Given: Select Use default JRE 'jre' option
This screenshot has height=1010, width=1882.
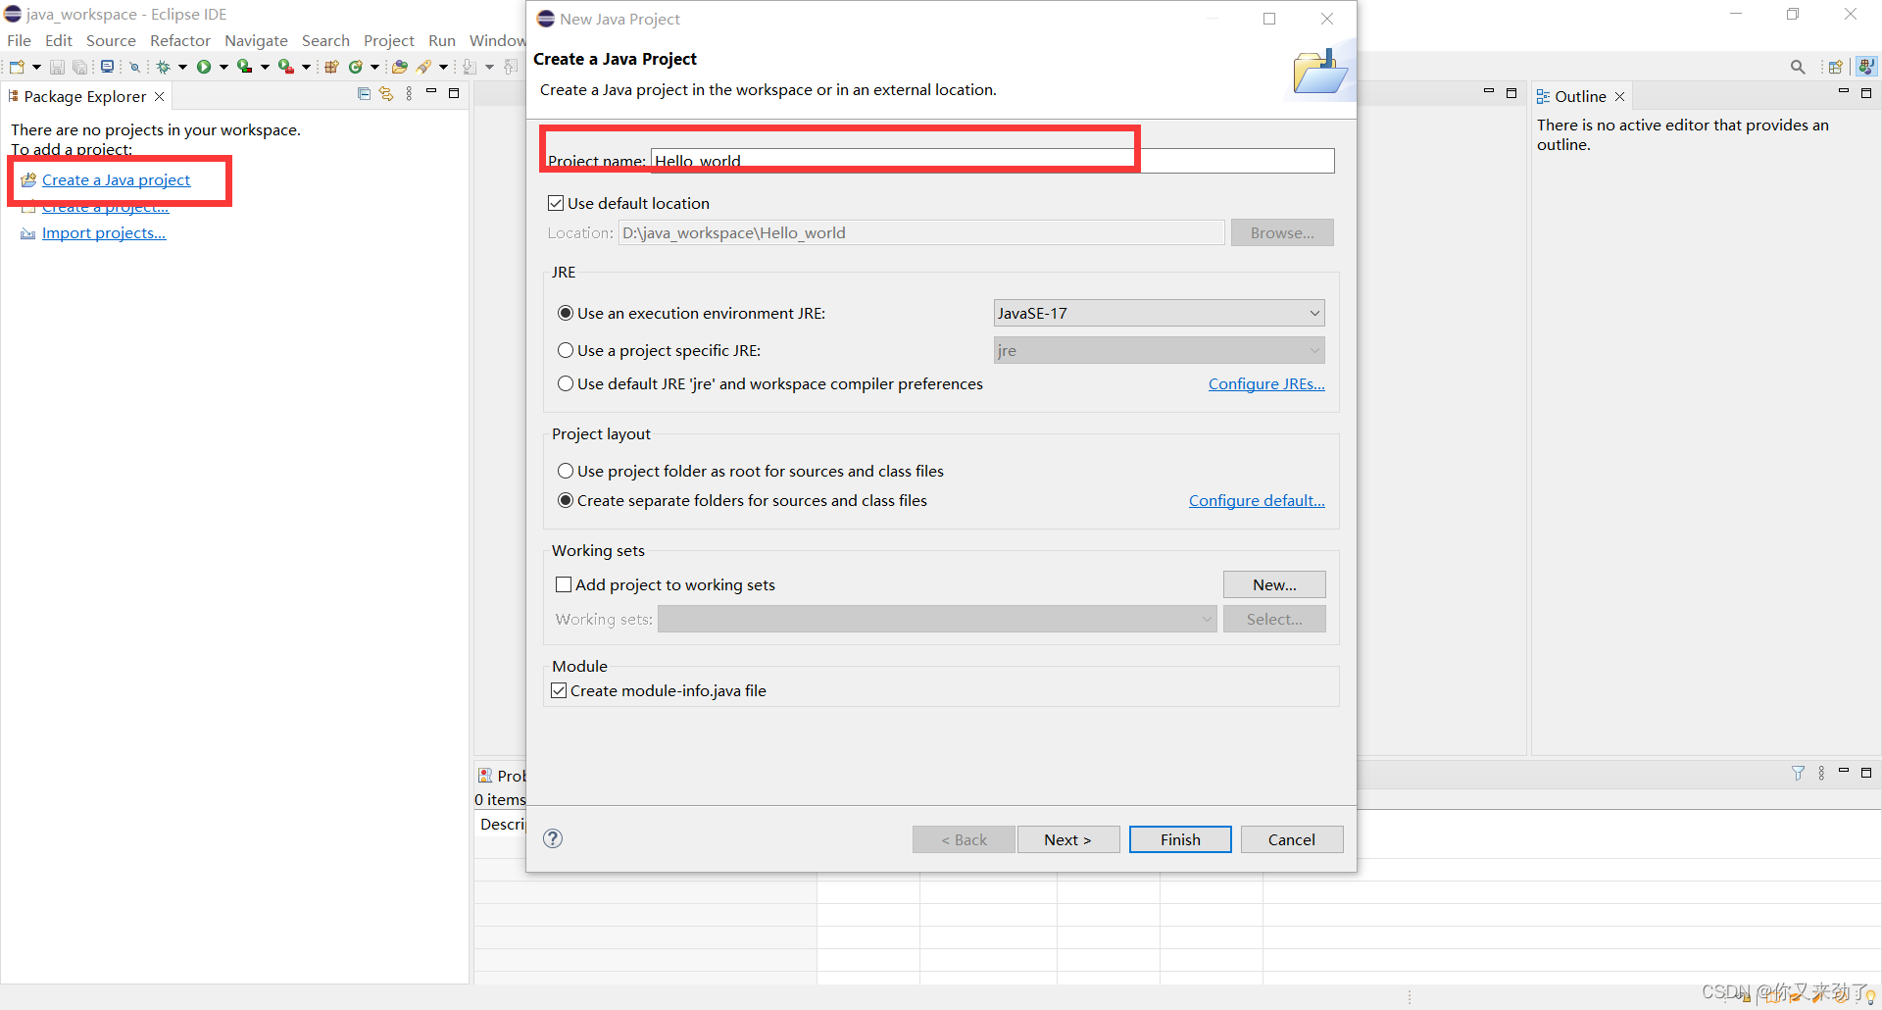Looking at the screenshot, I should click(x=566, y=383).
